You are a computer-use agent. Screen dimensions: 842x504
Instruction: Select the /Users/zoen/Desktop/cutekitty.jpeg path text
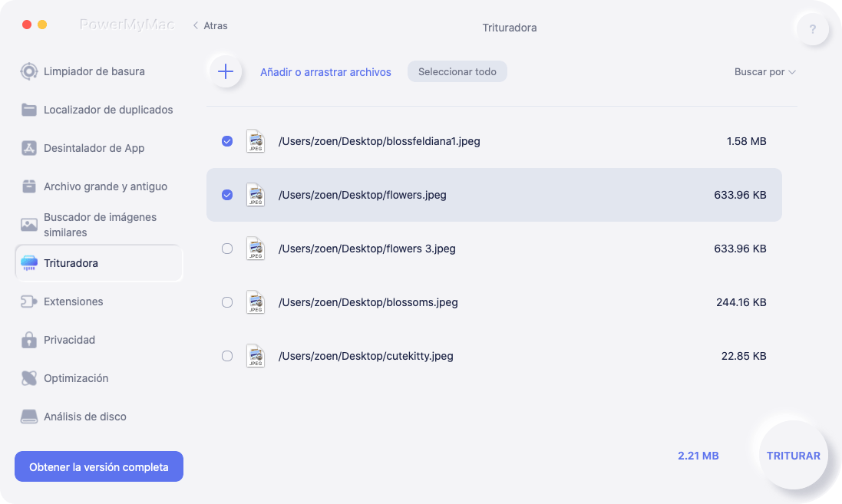pos(365,356)
